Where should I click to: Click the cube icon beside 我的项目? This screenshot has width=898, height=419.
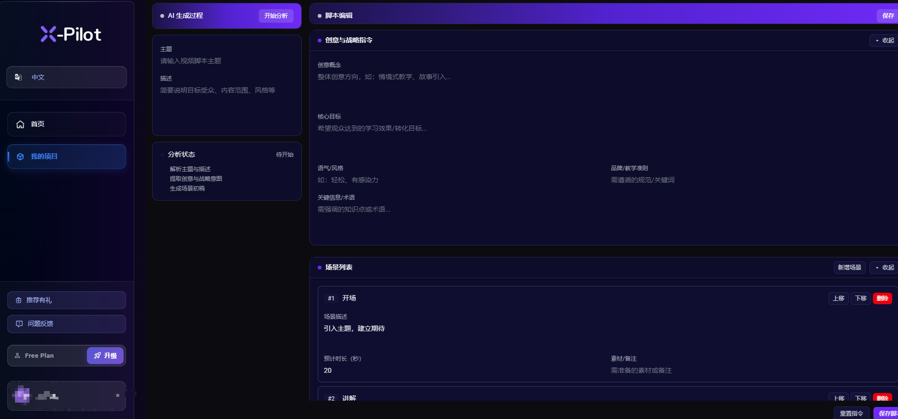pos(20,157)
